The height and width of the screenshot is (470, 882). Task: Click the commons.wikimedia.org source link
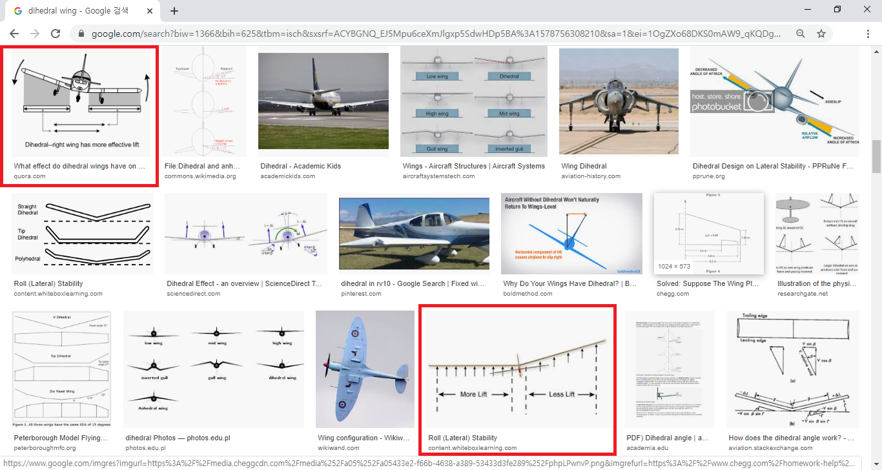coord(200,176)
